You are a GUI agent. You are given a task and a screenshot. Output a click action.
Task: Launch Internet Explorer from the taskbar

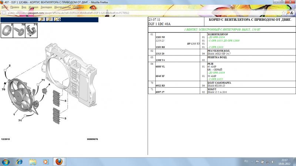coord(20,162)
